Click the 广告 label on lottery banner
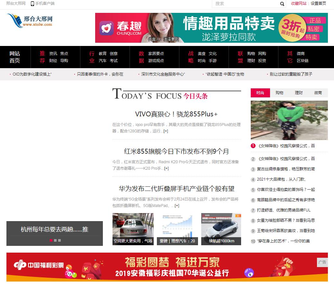Screen dimensions: 334x287 pyautogui.click(x=322, y=262)
